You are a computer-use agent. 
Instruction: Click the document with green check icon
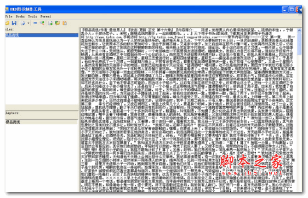50,23
